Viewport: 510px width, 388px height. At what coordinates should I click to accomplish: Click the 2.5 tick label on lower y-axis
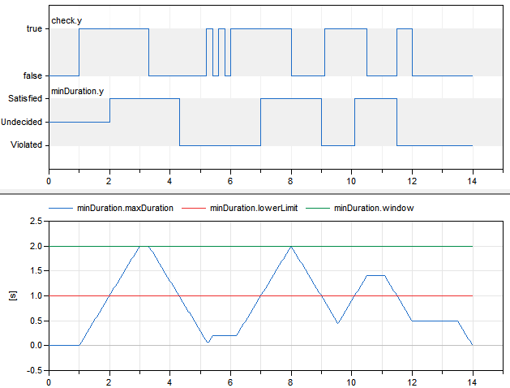tap(35, 221)
